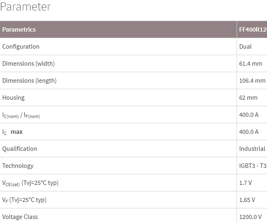Click the IC max row label
267x223 pixels.
[12, 132]
